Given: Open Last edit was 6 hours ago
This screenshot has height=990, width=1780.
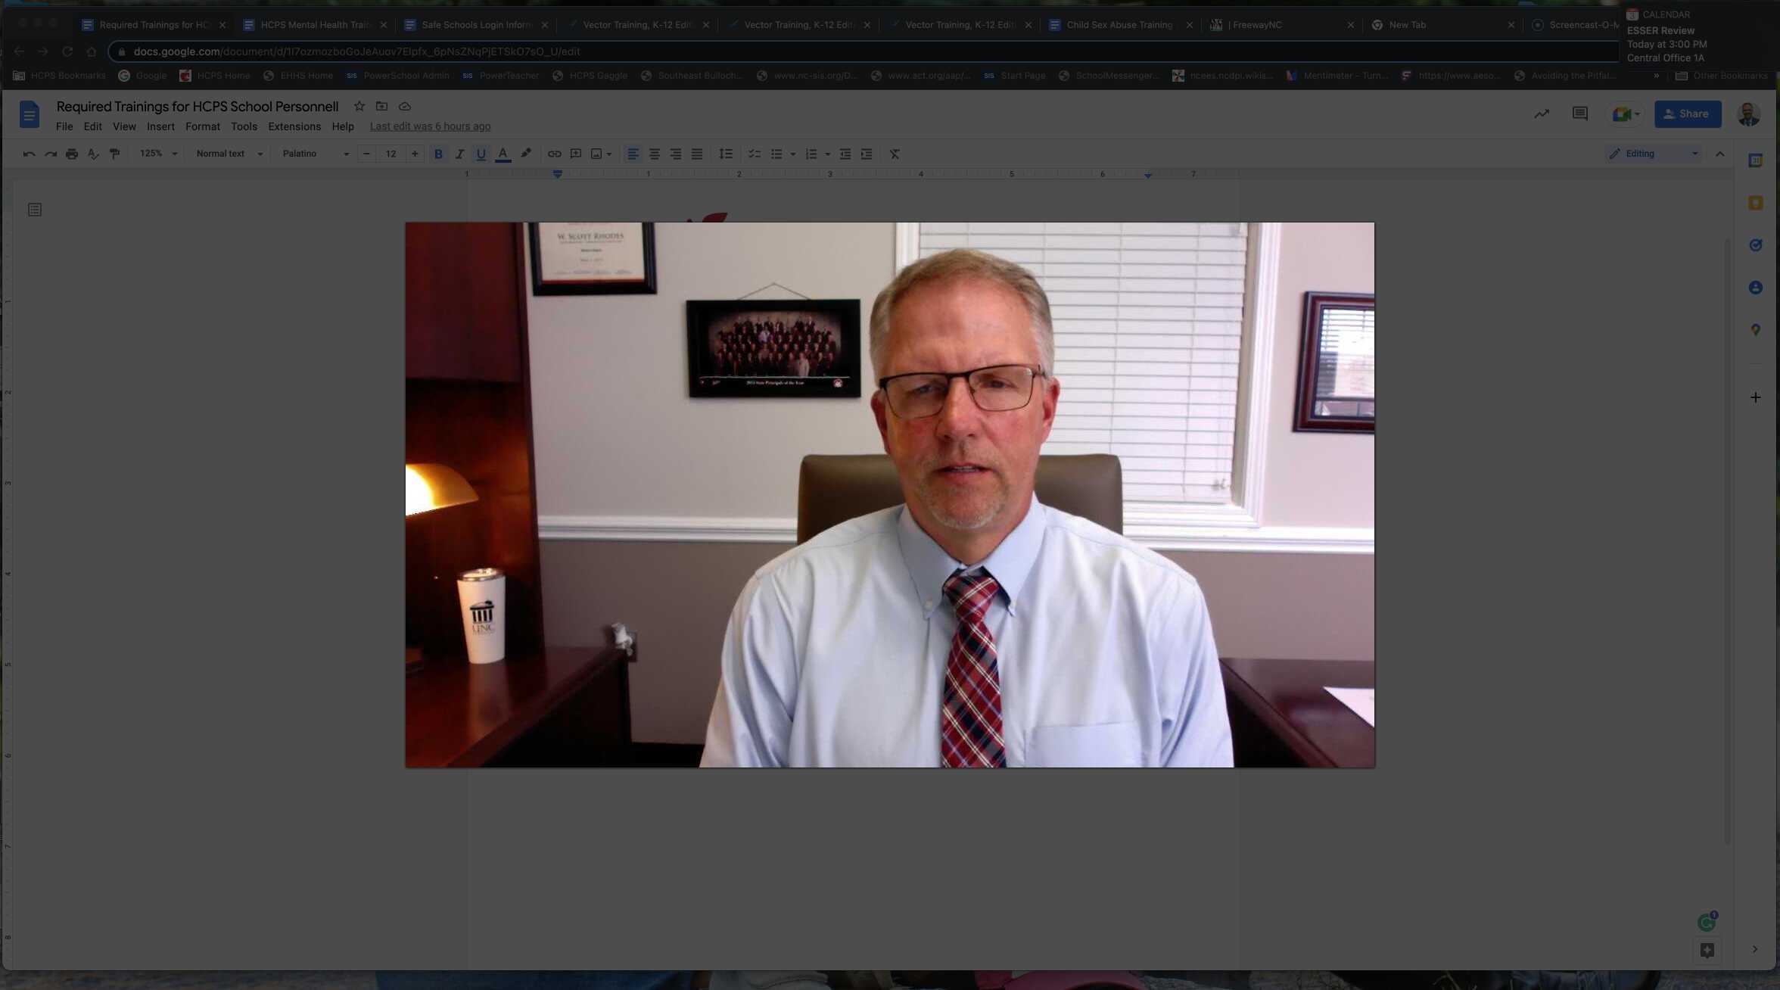Looking at the screenshot, I should pos(430,126).
